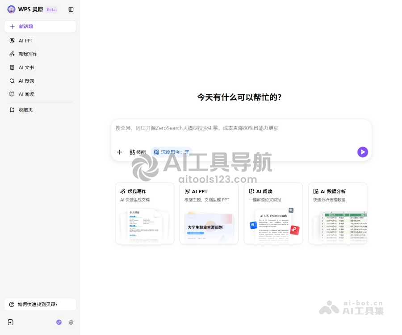Click the Beta badge label
402x335 pixels.
click(51, 9)
